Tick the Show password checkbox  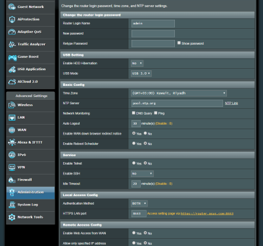179,43
